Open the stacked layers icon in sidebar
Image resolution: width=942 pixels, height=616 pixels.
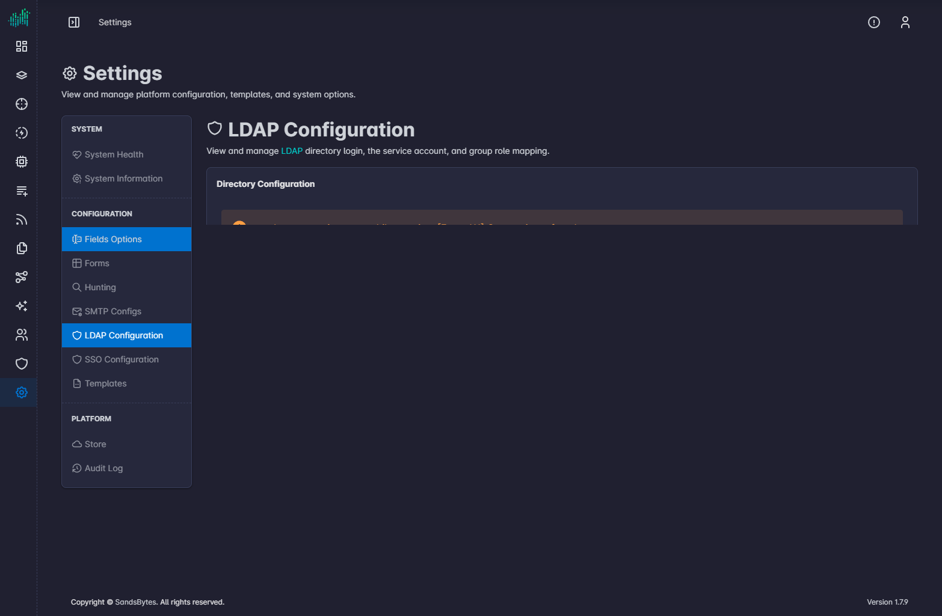click(22, 75)
